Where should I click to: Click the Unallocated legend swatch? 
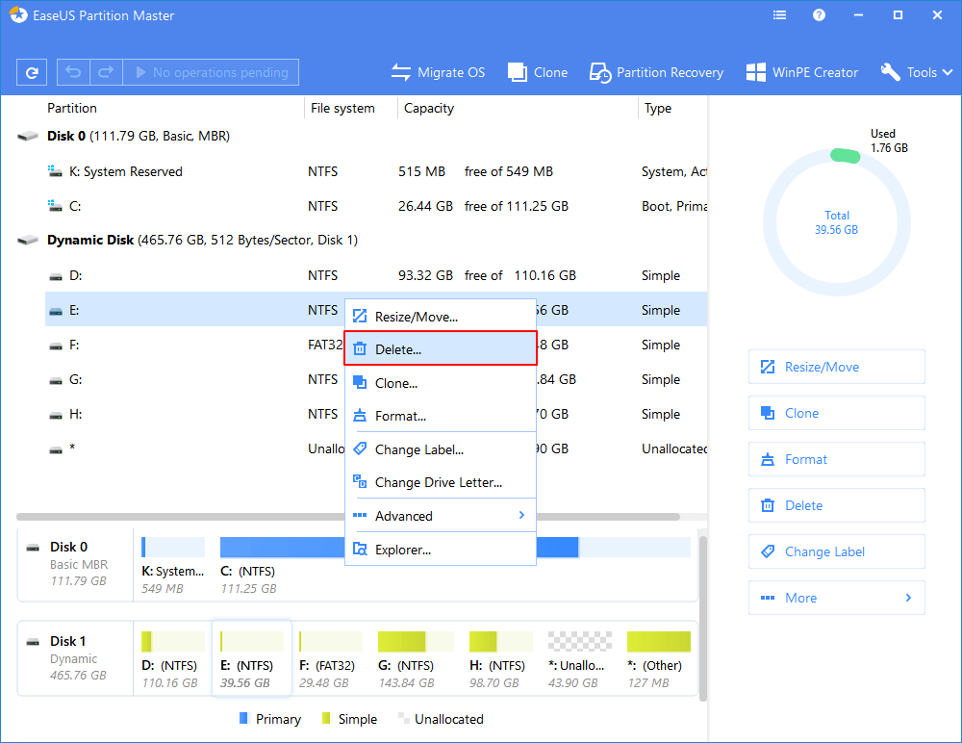tap(403, 718)
